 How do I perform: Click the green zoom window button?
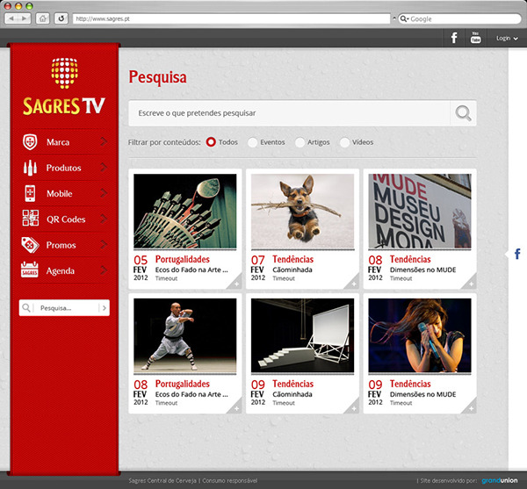coord(29,6)
